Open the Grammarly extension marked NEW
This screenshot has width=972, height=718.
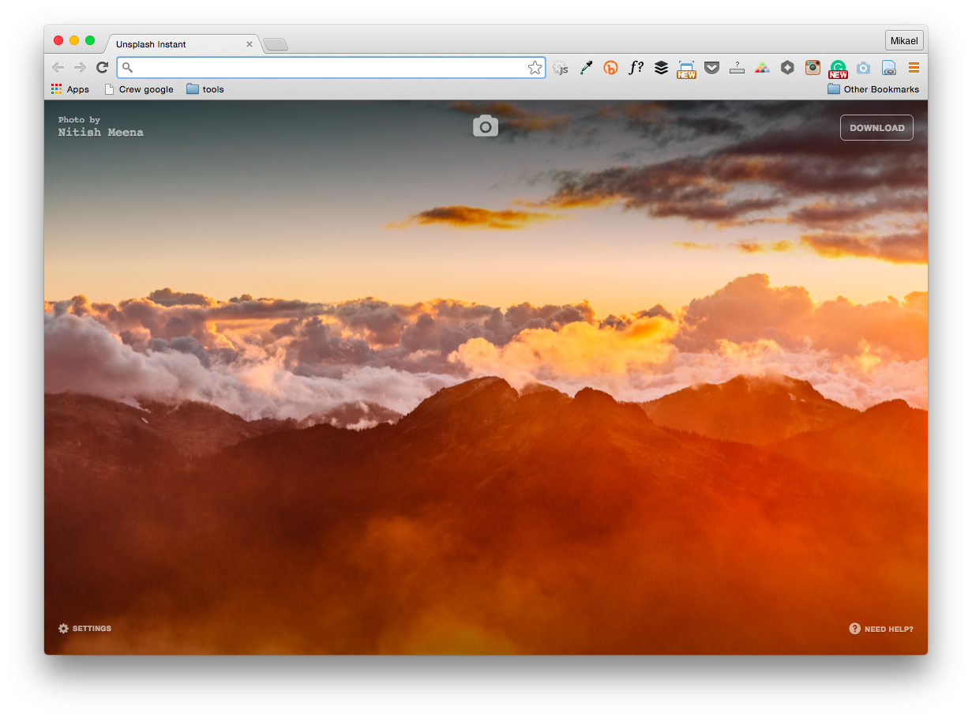838,68
